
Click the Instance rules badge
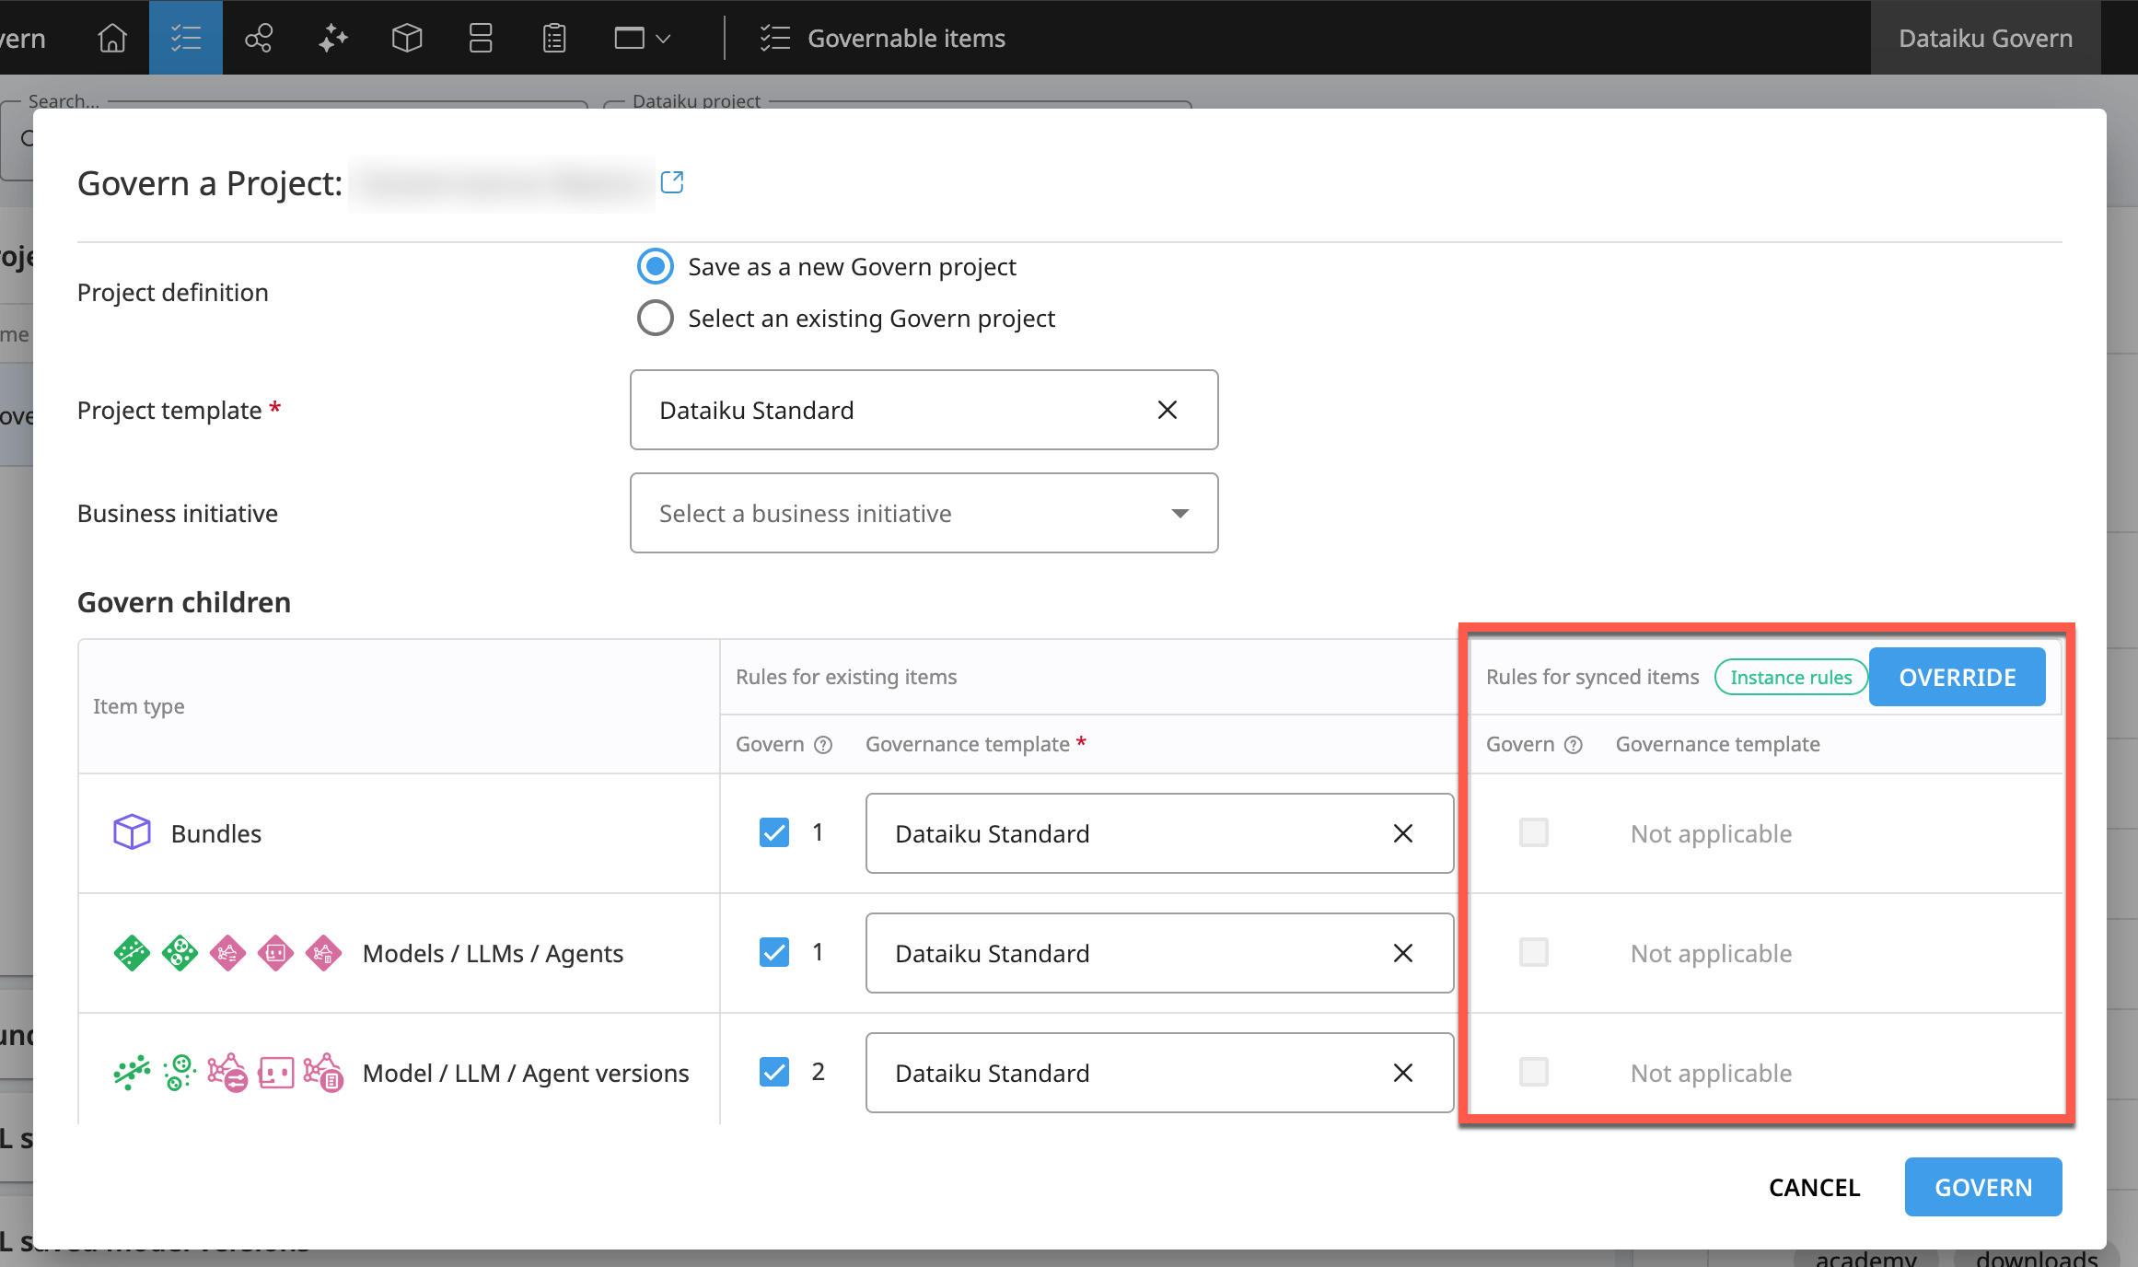(1791, 678)
